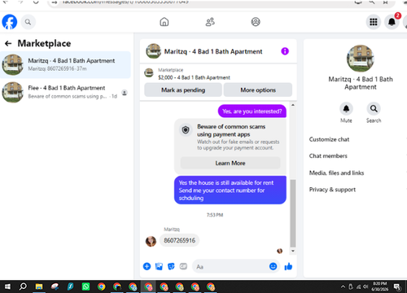The width and height of the screenshot is (407, 293).
Task: Click $2,000 - 4 Bad 1 Bath Apartment listing
Action: (194, 77)
